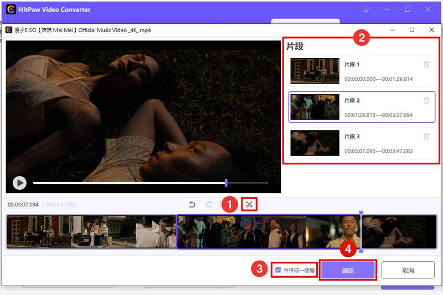
Task: Select middle highlighted timeline clip
Action: tap(269, 232)
